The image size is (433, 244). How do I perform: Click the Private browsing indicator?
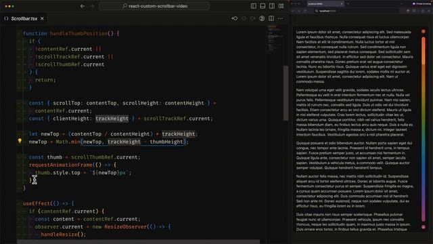pos(422,4)
